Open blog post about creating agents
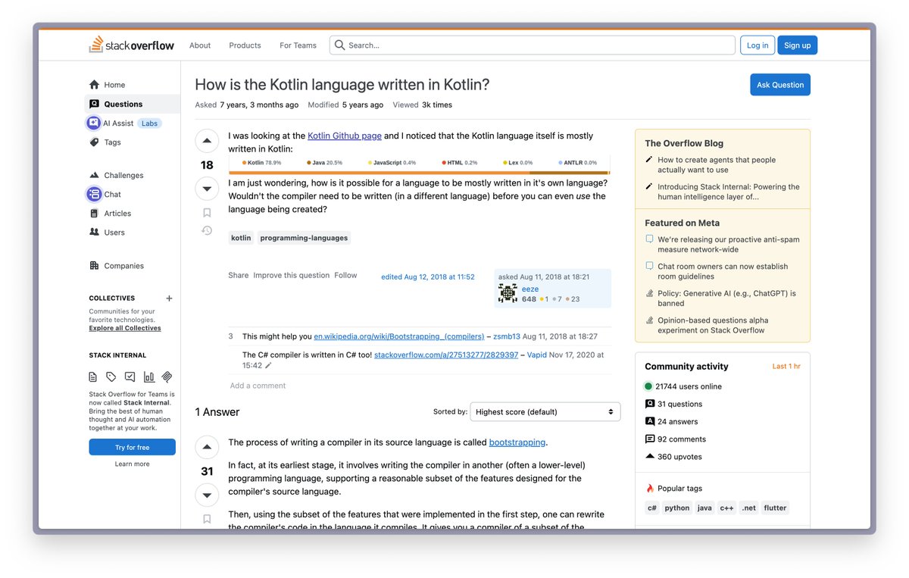The height and width of the screenshot is (578, 909). tap(717, 164)
